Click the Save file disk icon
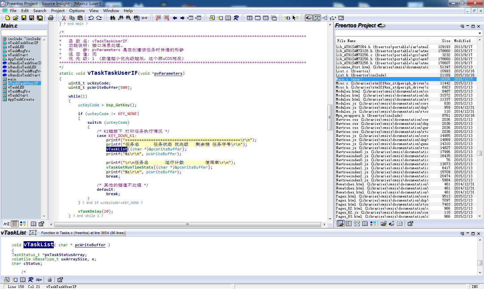 click(x=24, y=18)
